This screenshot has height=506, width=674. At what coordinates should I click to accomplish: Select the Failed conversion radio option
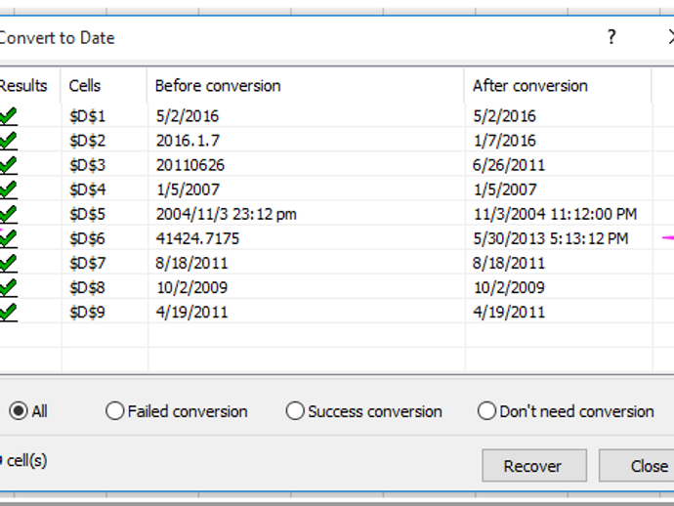[115, 411]
